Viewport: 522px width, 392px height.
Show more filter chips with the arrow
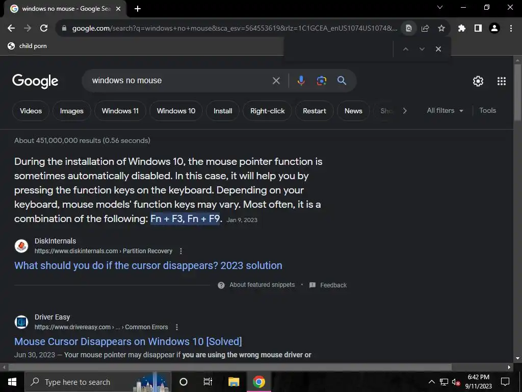(x=404, y=111)
